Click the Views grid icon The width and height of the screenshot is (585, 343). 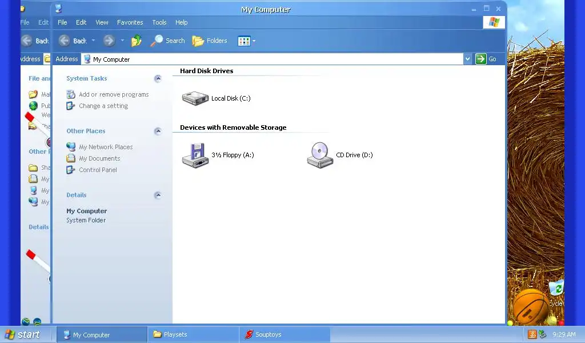pyautogui.click(x=244, y=41)
